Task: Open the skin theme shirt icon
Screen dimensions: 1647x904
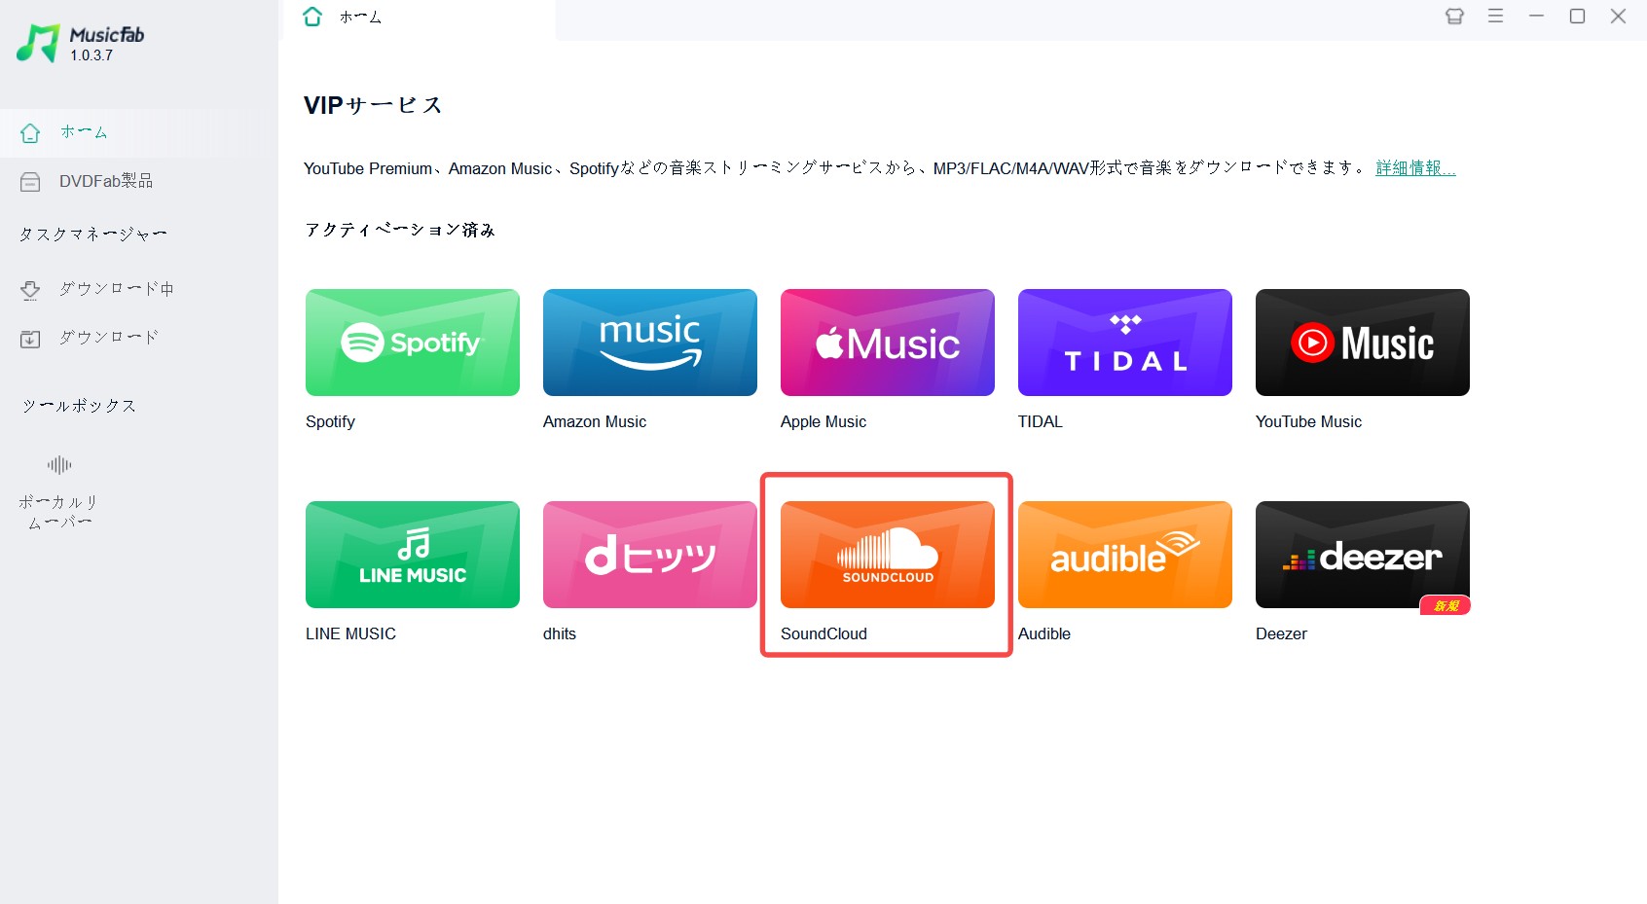Action: [x=1454, y=17]
